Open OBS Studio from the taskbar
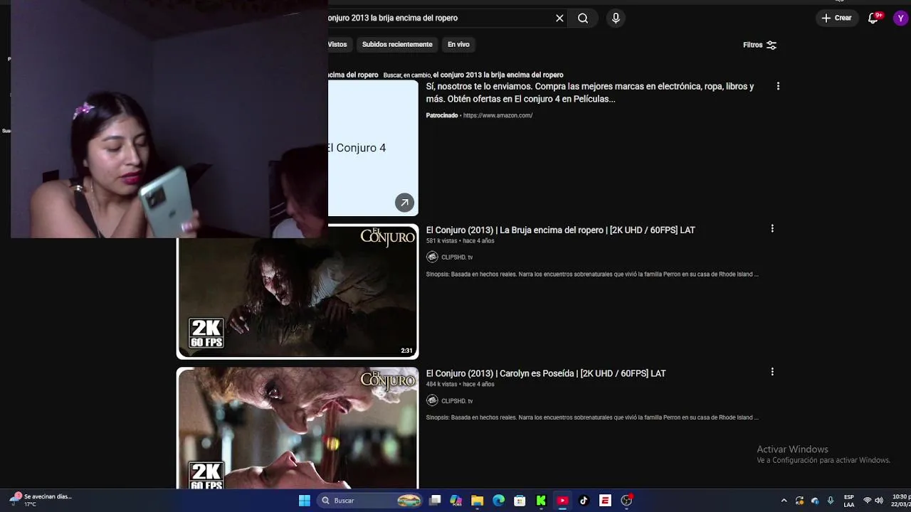Screen dimensions: 911x512 click(x=626, y=501)
